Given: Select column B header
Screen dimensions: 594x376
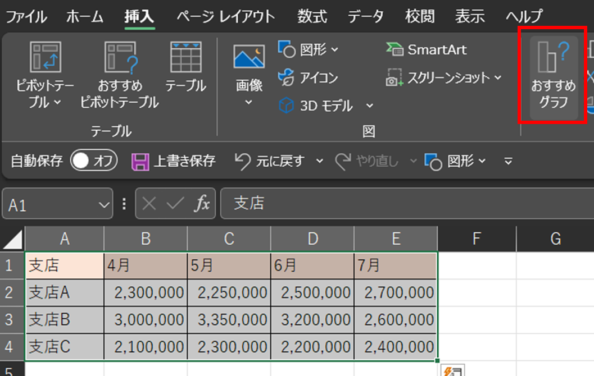Looking at the screenshot, I should click(146, 239).
